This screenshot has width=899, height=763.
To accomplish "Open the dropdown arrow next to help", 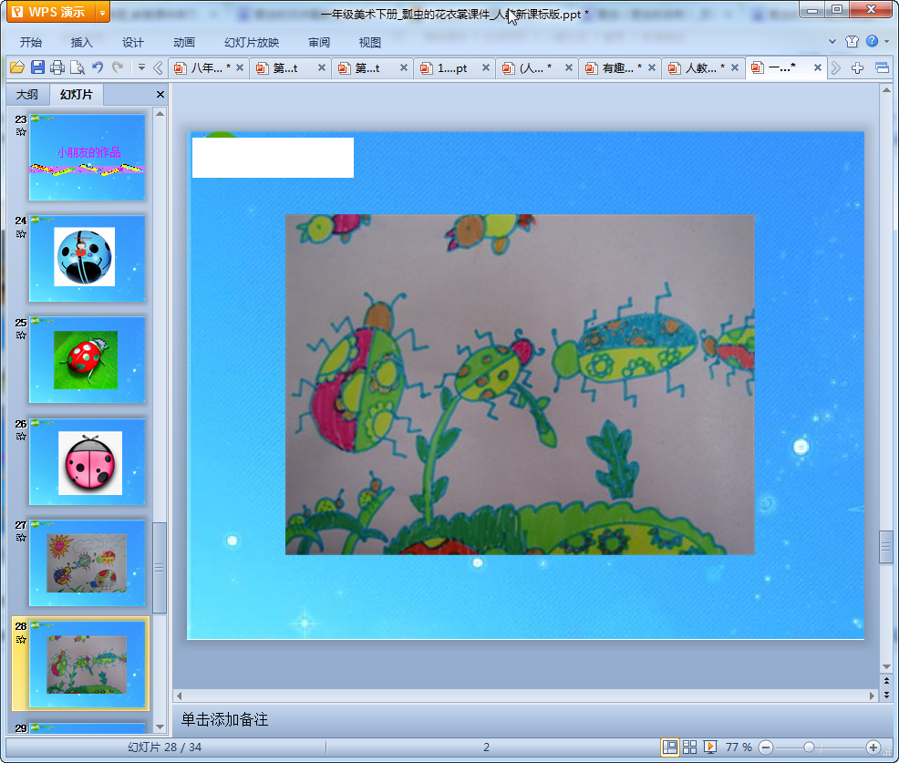I will (886, 41).
